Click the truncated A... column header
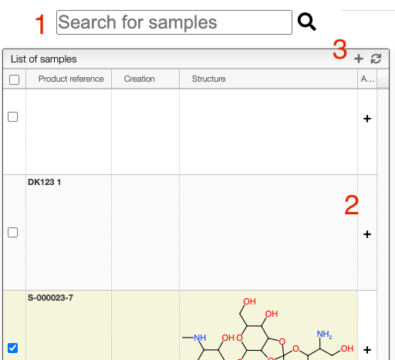 367,79
